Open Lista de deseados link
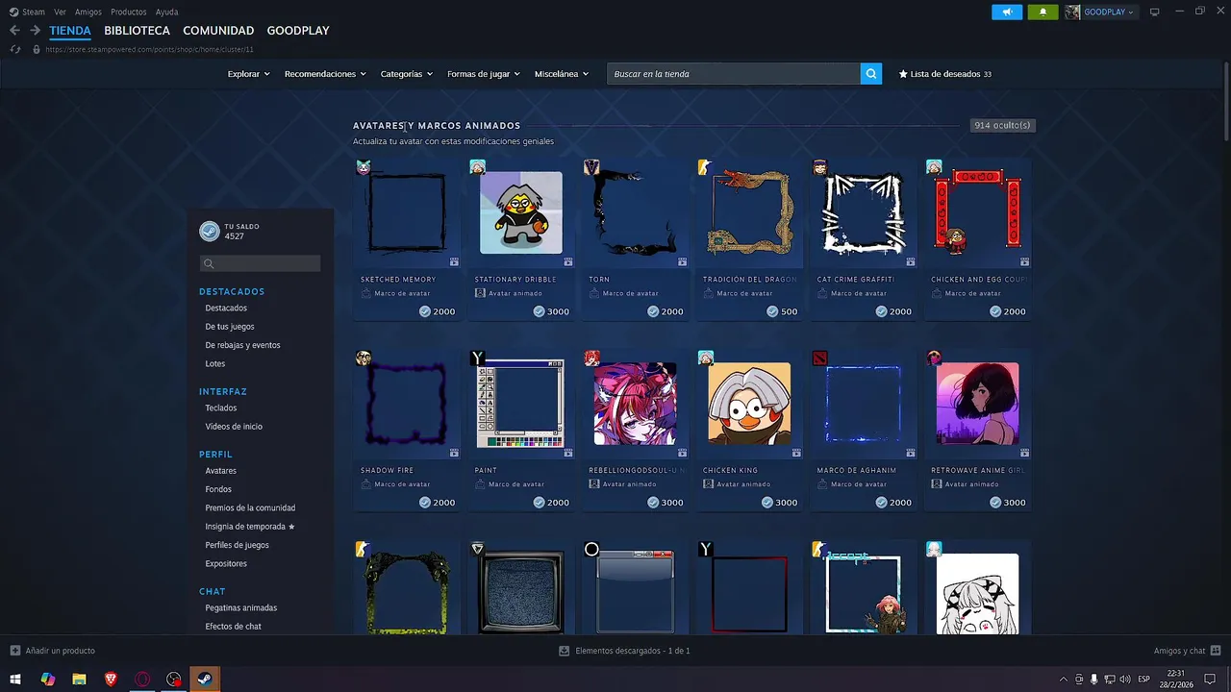This screenshot has width=1231, height=692. coord(944,74)
